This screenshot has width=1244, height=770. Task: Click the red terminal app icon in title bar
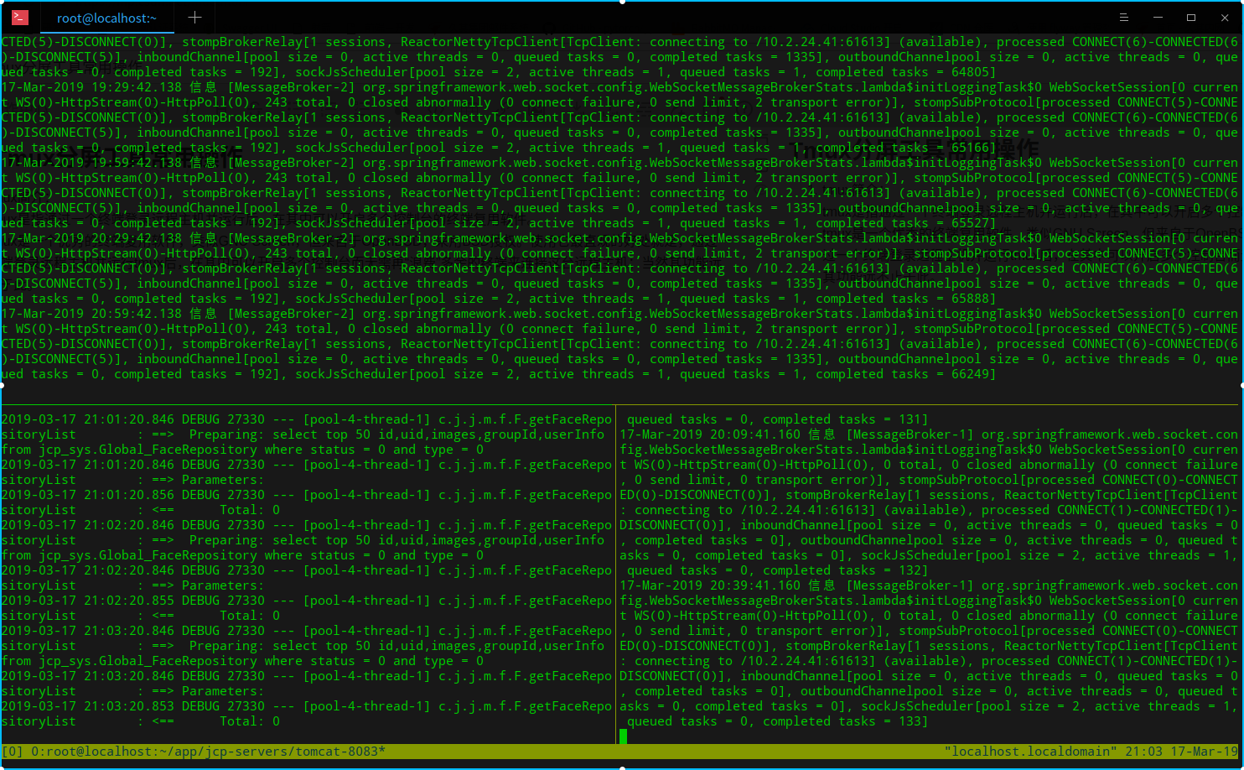[20, 17]
